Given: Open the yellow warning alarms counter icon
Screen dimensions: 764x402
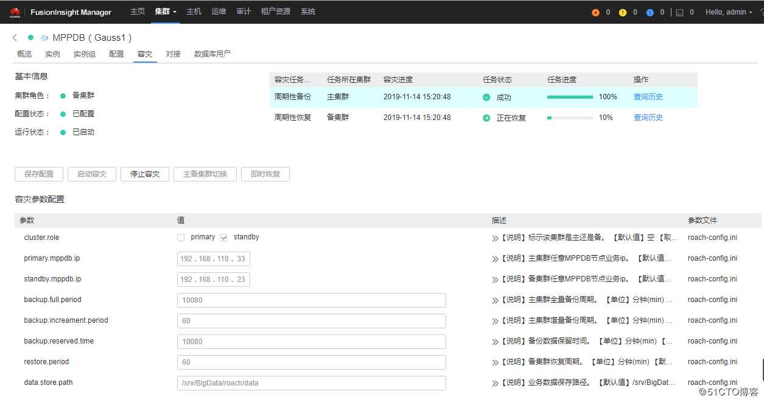Looking at the screenshot, I should [x=623, y=12].
